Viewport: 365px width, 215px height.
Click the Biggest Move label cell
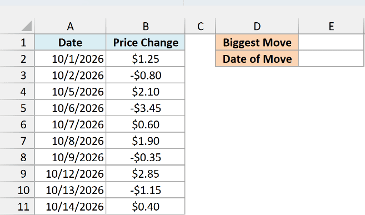257,42
